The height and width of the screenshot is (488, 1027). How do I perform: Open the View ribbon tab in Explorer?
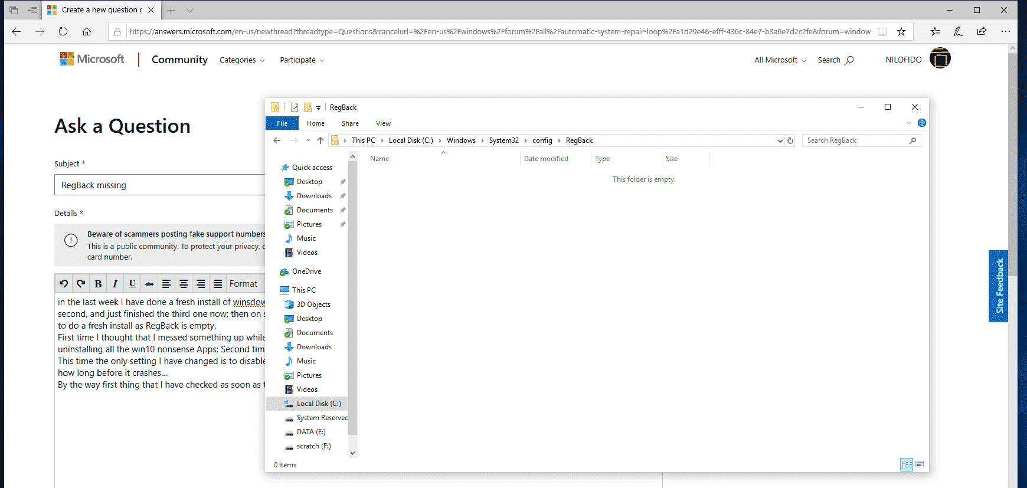tap(383, 123)
